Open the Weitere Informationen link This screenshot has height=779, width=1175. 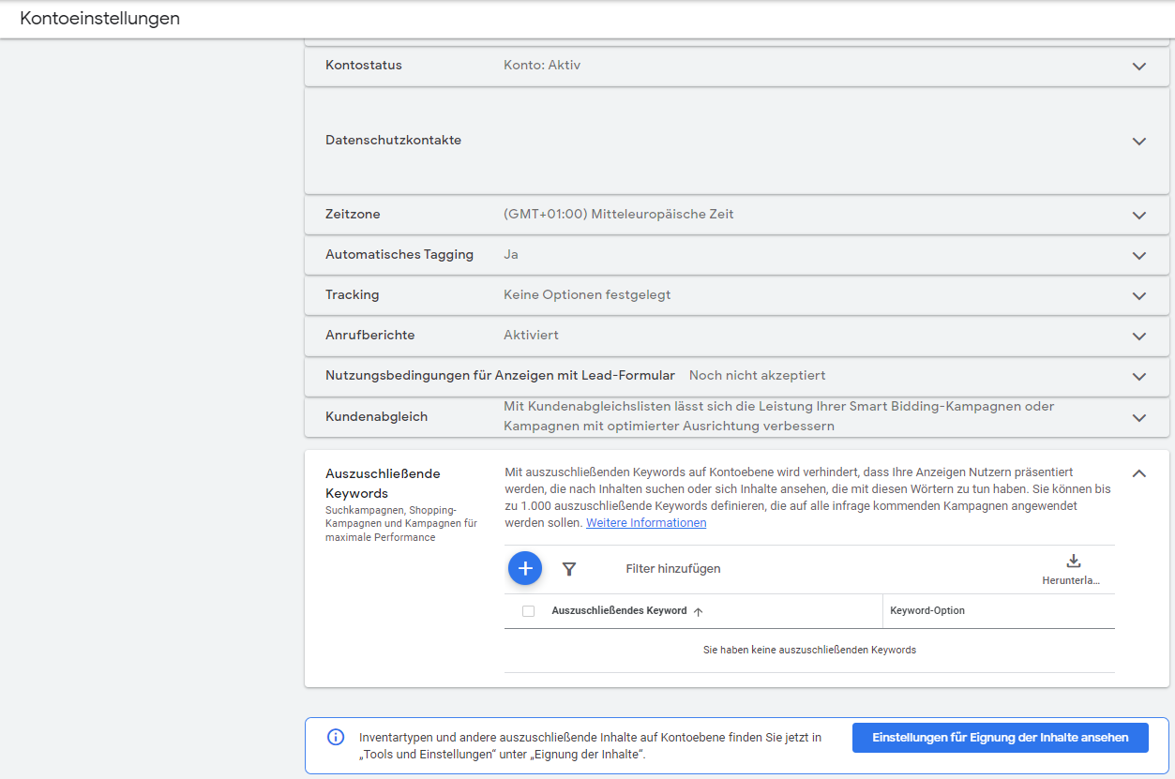[x=646, y=523]
